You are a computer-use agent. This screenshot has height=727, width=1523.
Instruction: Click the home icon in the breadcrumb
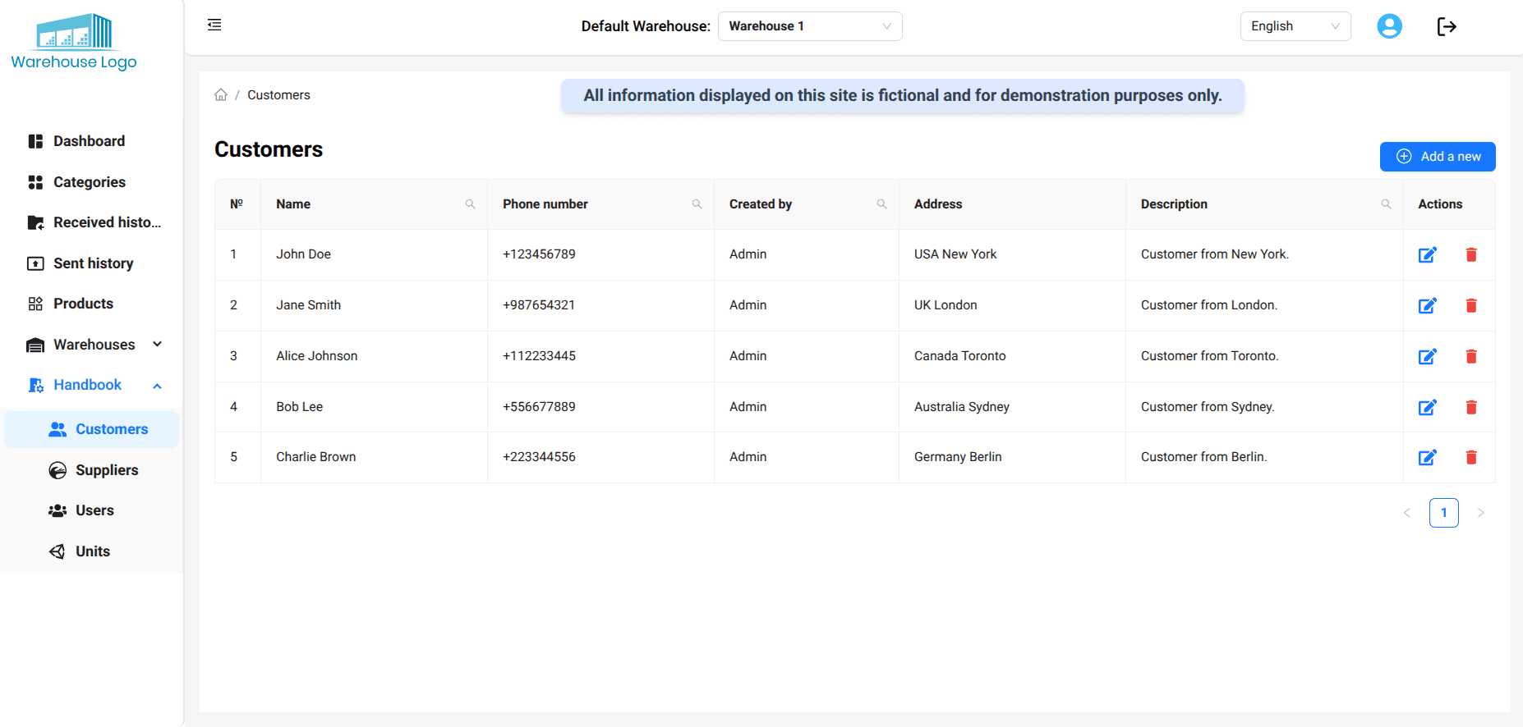click(x=221, y=94)
